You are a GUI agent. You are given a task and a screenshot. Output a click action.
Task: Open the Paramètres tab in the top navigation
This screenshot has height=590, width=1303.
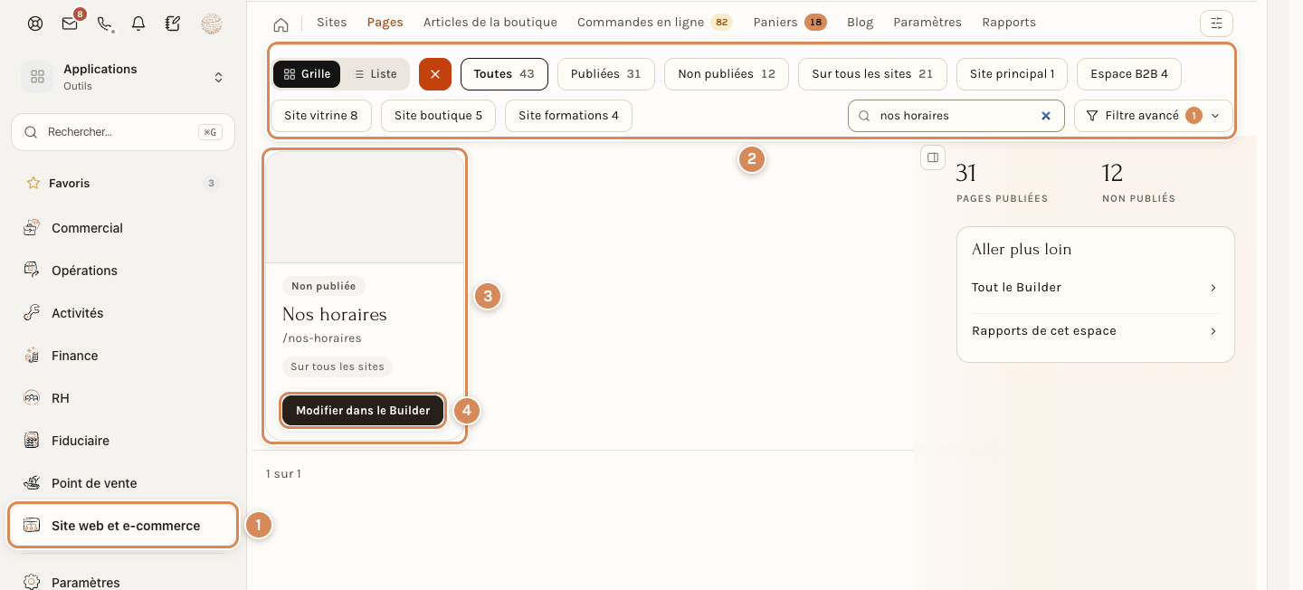pyautogui.click(x=927, y=23)
